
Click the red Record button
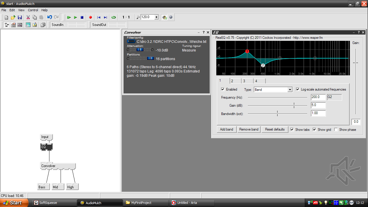click(90, 17)
